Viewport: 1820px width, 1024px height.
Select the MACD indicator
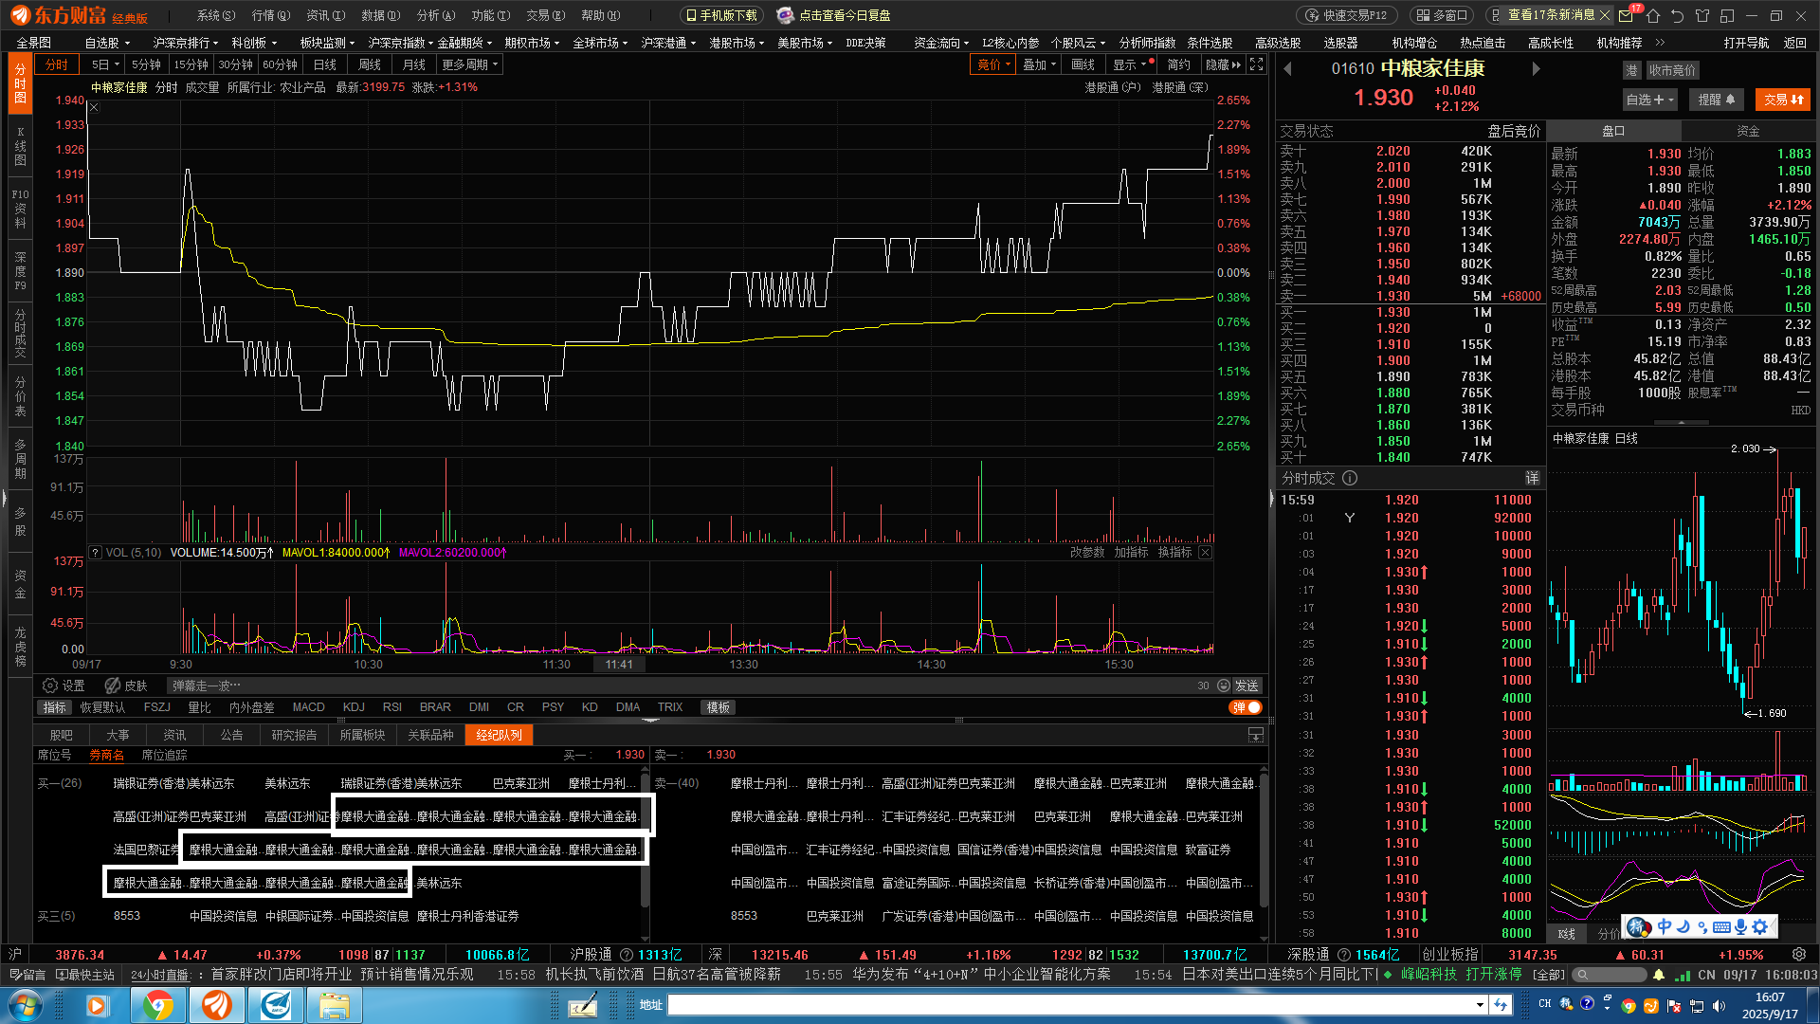308,707
